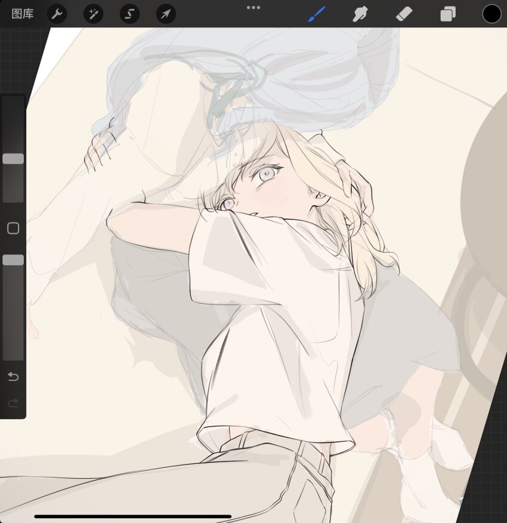
Task: Open the Layers panel
Action: pyautogui.click(x=448, y=14)
